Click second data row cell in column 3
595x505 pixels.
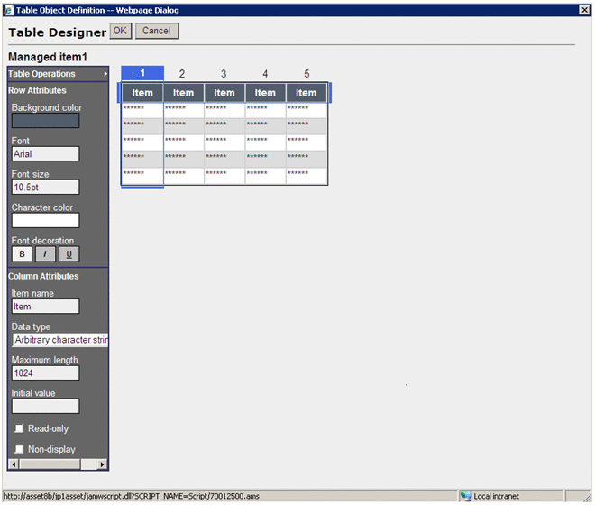(x=224, y=126)
